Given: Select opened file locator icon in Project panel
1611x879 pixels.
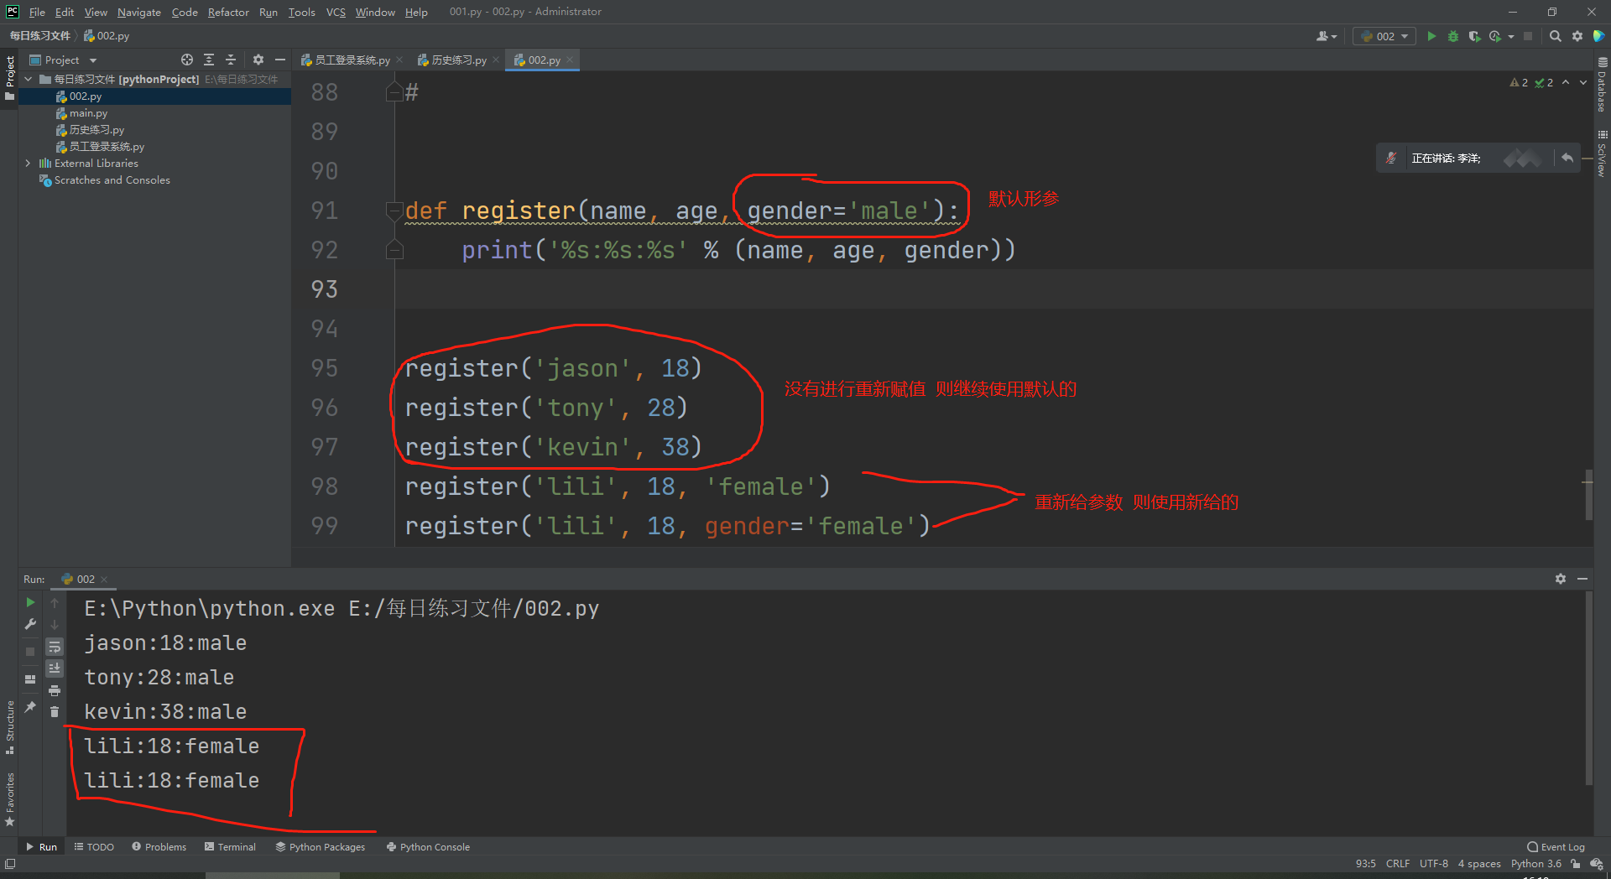Looking at the screenshot, I should [187, 60].
